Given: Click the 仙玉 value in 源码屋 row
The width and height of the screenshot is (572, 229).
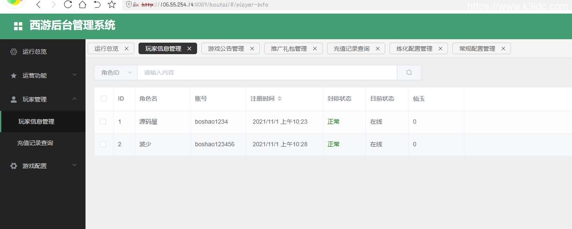Looking at the screenshot, I should 415,122.
